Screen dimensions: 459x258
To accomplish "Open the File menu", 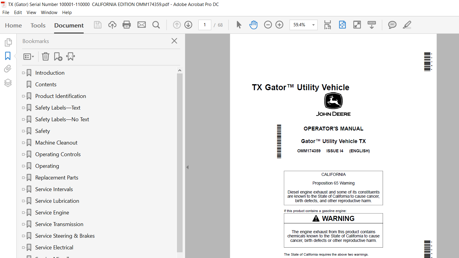I will coord(6,13).
